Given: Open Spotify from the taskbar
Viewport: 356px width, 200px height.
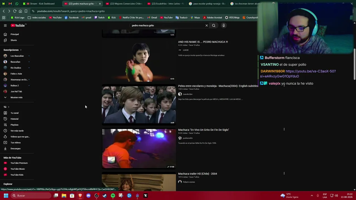Looking at the screenshot, I should point(113,196).
